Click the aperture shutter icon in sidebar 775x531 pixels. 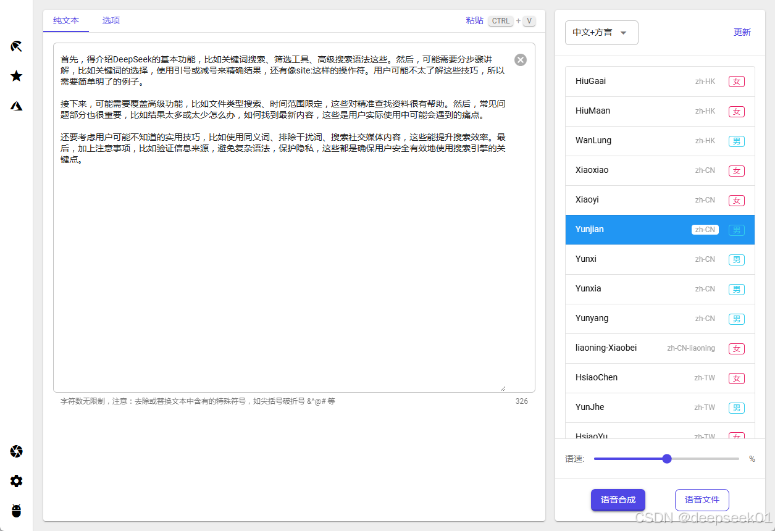pyautogui.click(x=17, y=451)
